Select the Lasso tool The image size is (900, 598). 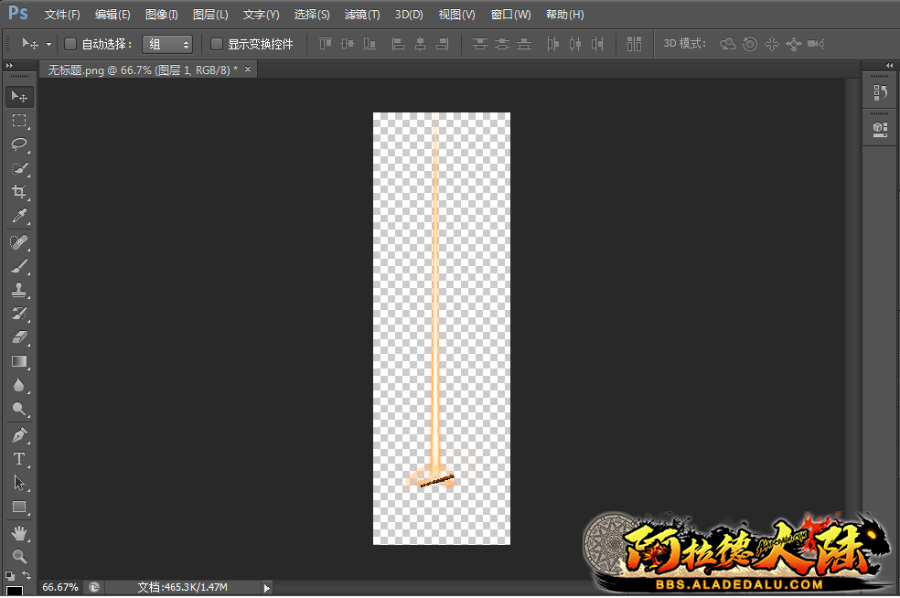tap(19, 144)
